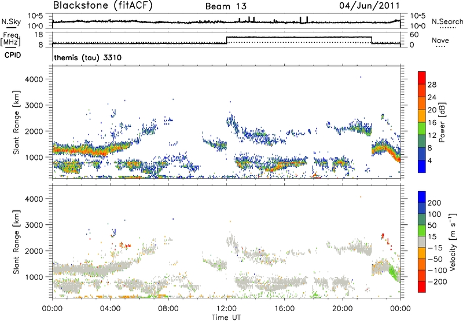
Task: Click the red bottom velocity colorbar swatch
Action: (422, 287)
